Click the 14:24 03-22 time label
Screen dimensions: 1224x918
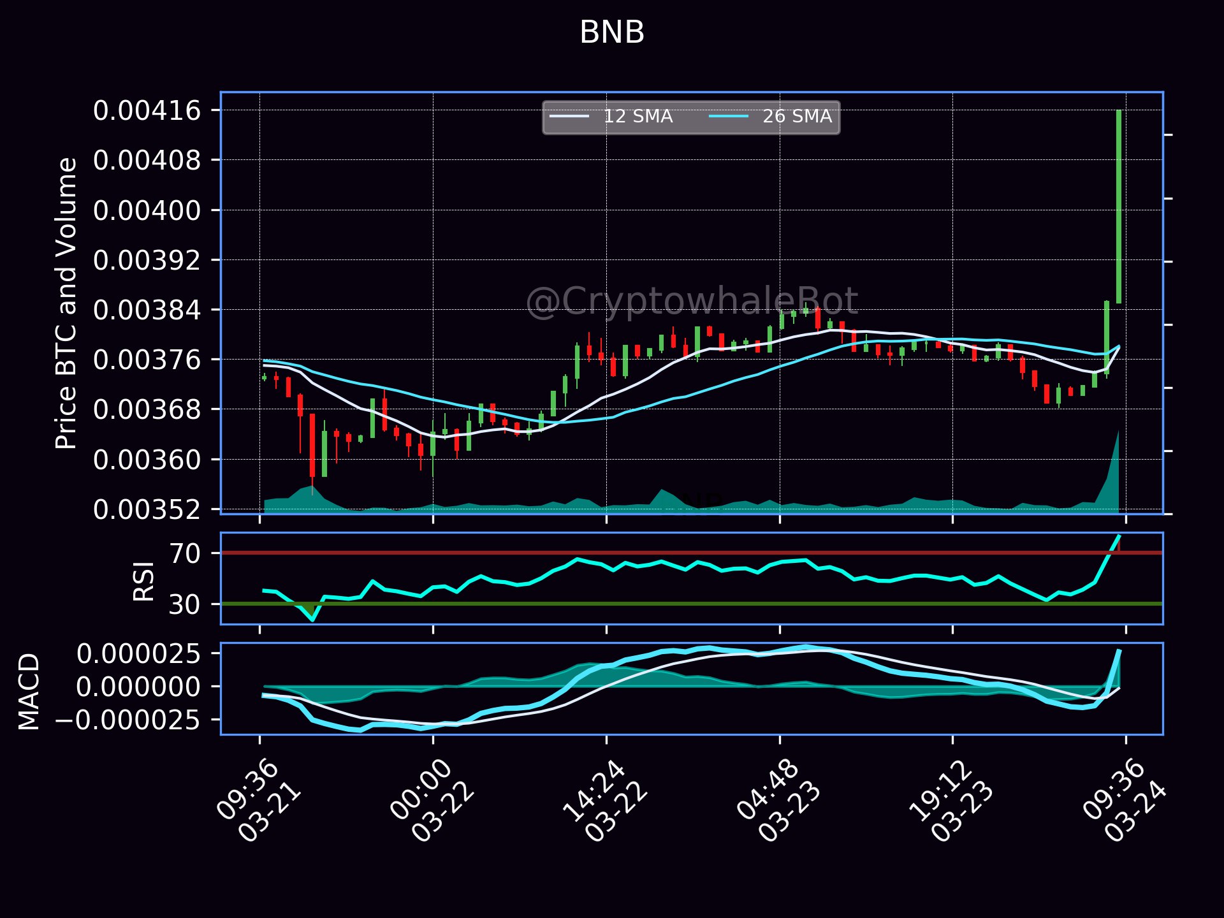tap(605, 801)
